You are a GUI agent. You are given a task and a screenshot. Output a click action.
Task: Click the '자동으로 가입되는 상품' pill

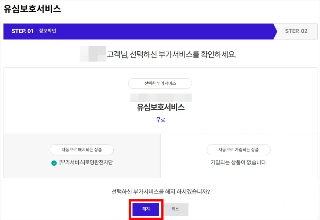(x=238, y=150)
